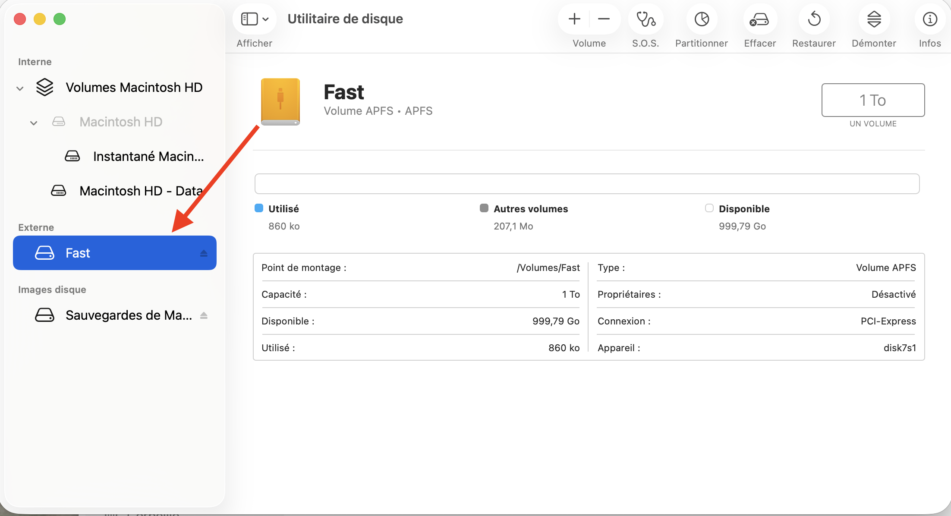Collapse the greyed Macintosh HD volume
This screenshot has width=951, height=516.
point(34,123)
